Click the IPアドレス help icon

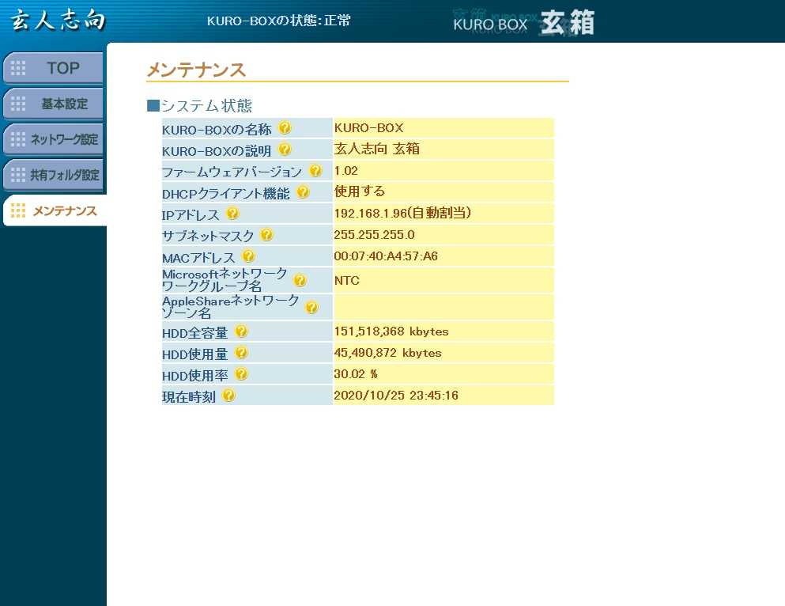pyautogui.click(x=232, y=214)
